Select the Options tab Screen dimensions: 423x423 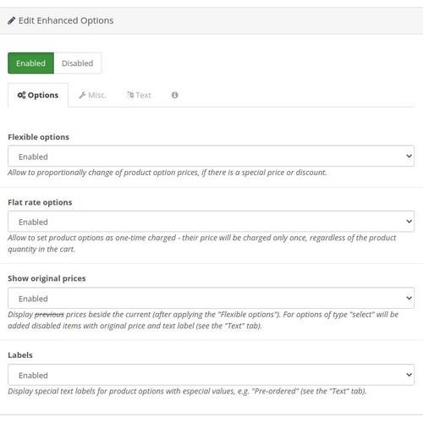[x=38, y=96]
